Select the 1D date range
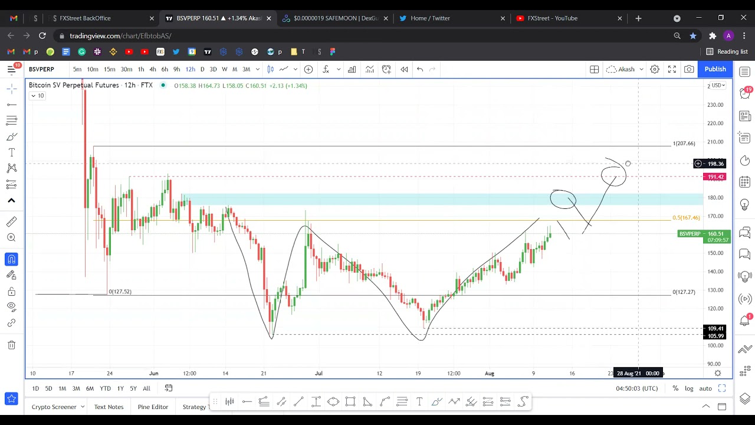 [x=35, y=388]
